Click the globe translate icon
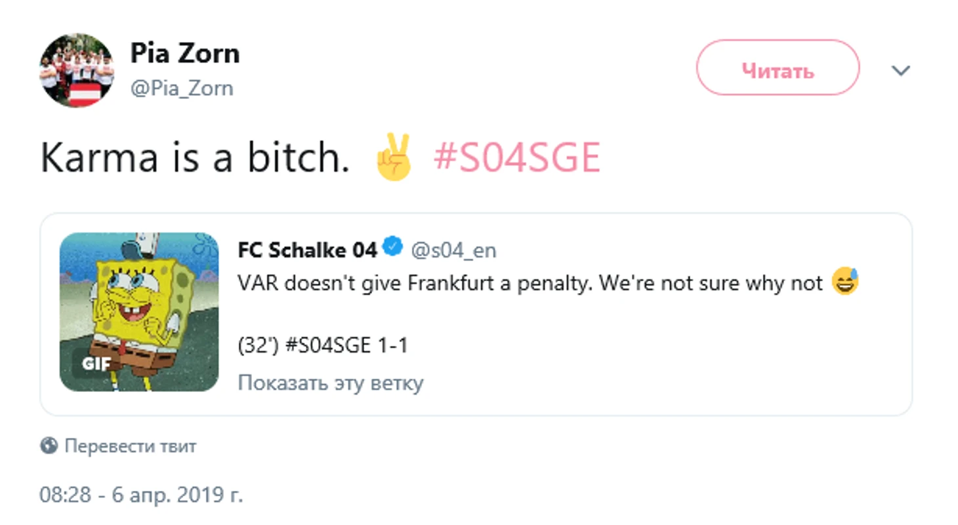This screenshot has height=525, width=958. click(49, 446)
